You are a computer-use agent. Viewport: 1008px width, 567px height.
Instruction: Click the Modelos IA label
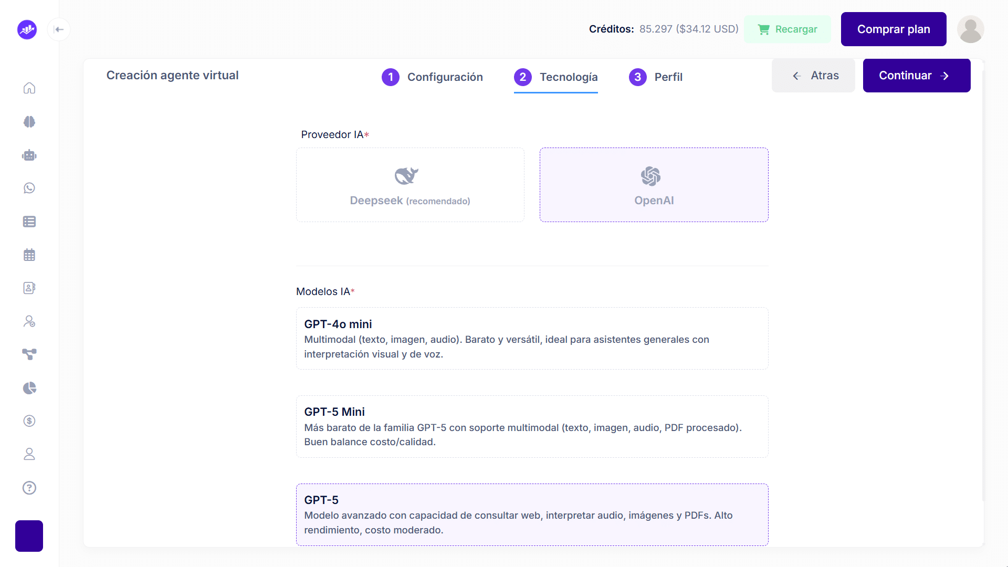click(325, 292)
